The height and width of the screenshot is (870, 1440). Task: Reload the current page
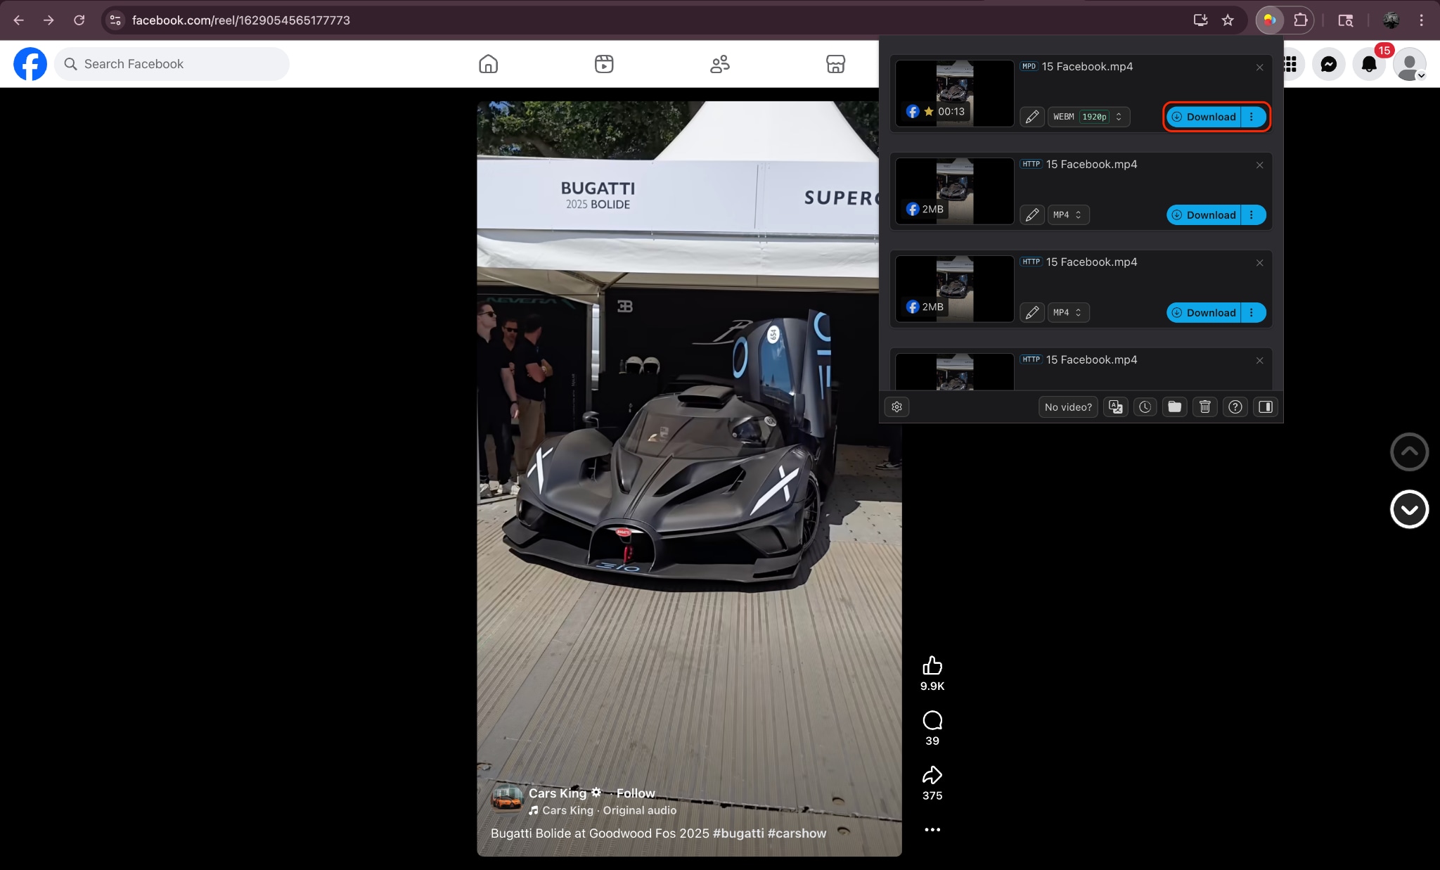pos(79,20)
